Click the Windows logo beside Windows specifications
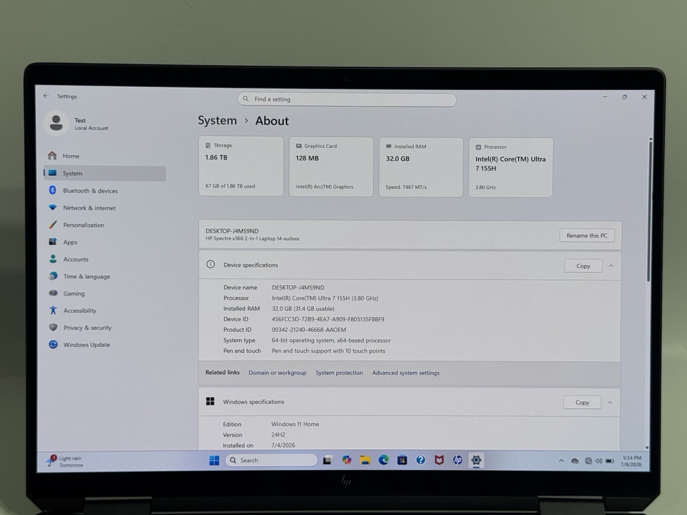 (210, 401)
